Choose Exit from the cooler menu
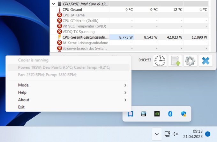This screenshot has height=142, width=217. click(68, 107)
